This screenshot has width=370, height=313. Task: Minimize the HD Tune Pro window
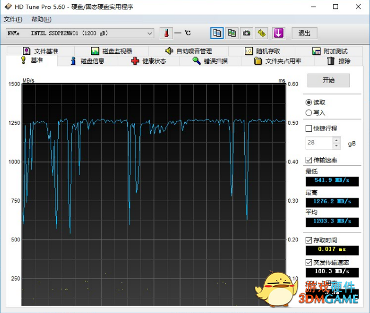click(x=313, y=7)
